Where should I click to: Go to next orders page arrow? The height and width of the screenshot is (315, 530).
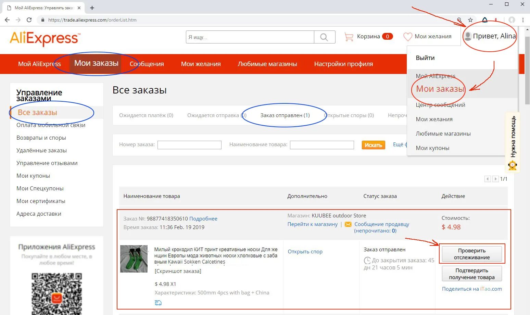(495, 179)
